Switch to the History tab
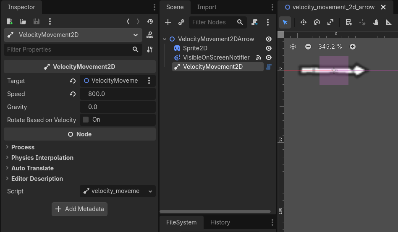 (x=220, y=222)
